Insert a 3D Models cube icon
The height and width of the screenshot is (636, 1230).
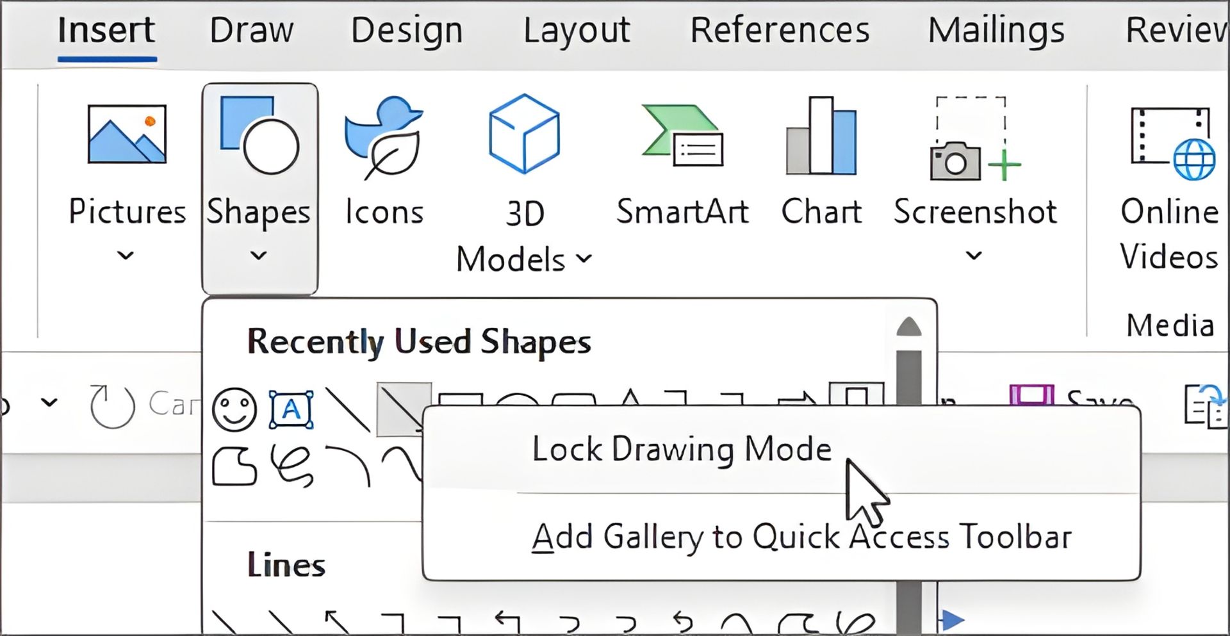tap(524, 134)
